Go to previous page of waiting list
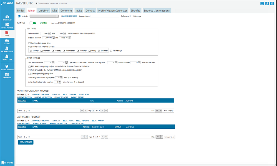 click(86, 111)
